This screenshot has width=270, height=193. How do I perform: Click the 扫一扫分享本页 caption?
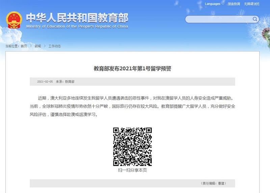(132, 170)
